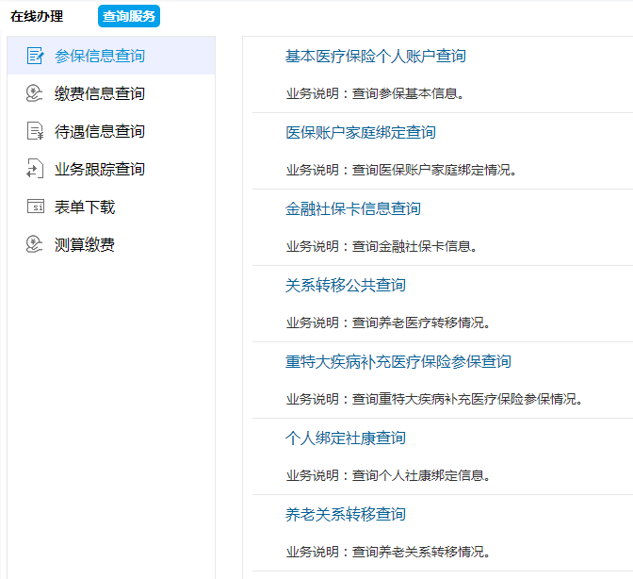
Task: Open 重特大疾病补充医疗保险参保查询 link
Action: [398, 361]
